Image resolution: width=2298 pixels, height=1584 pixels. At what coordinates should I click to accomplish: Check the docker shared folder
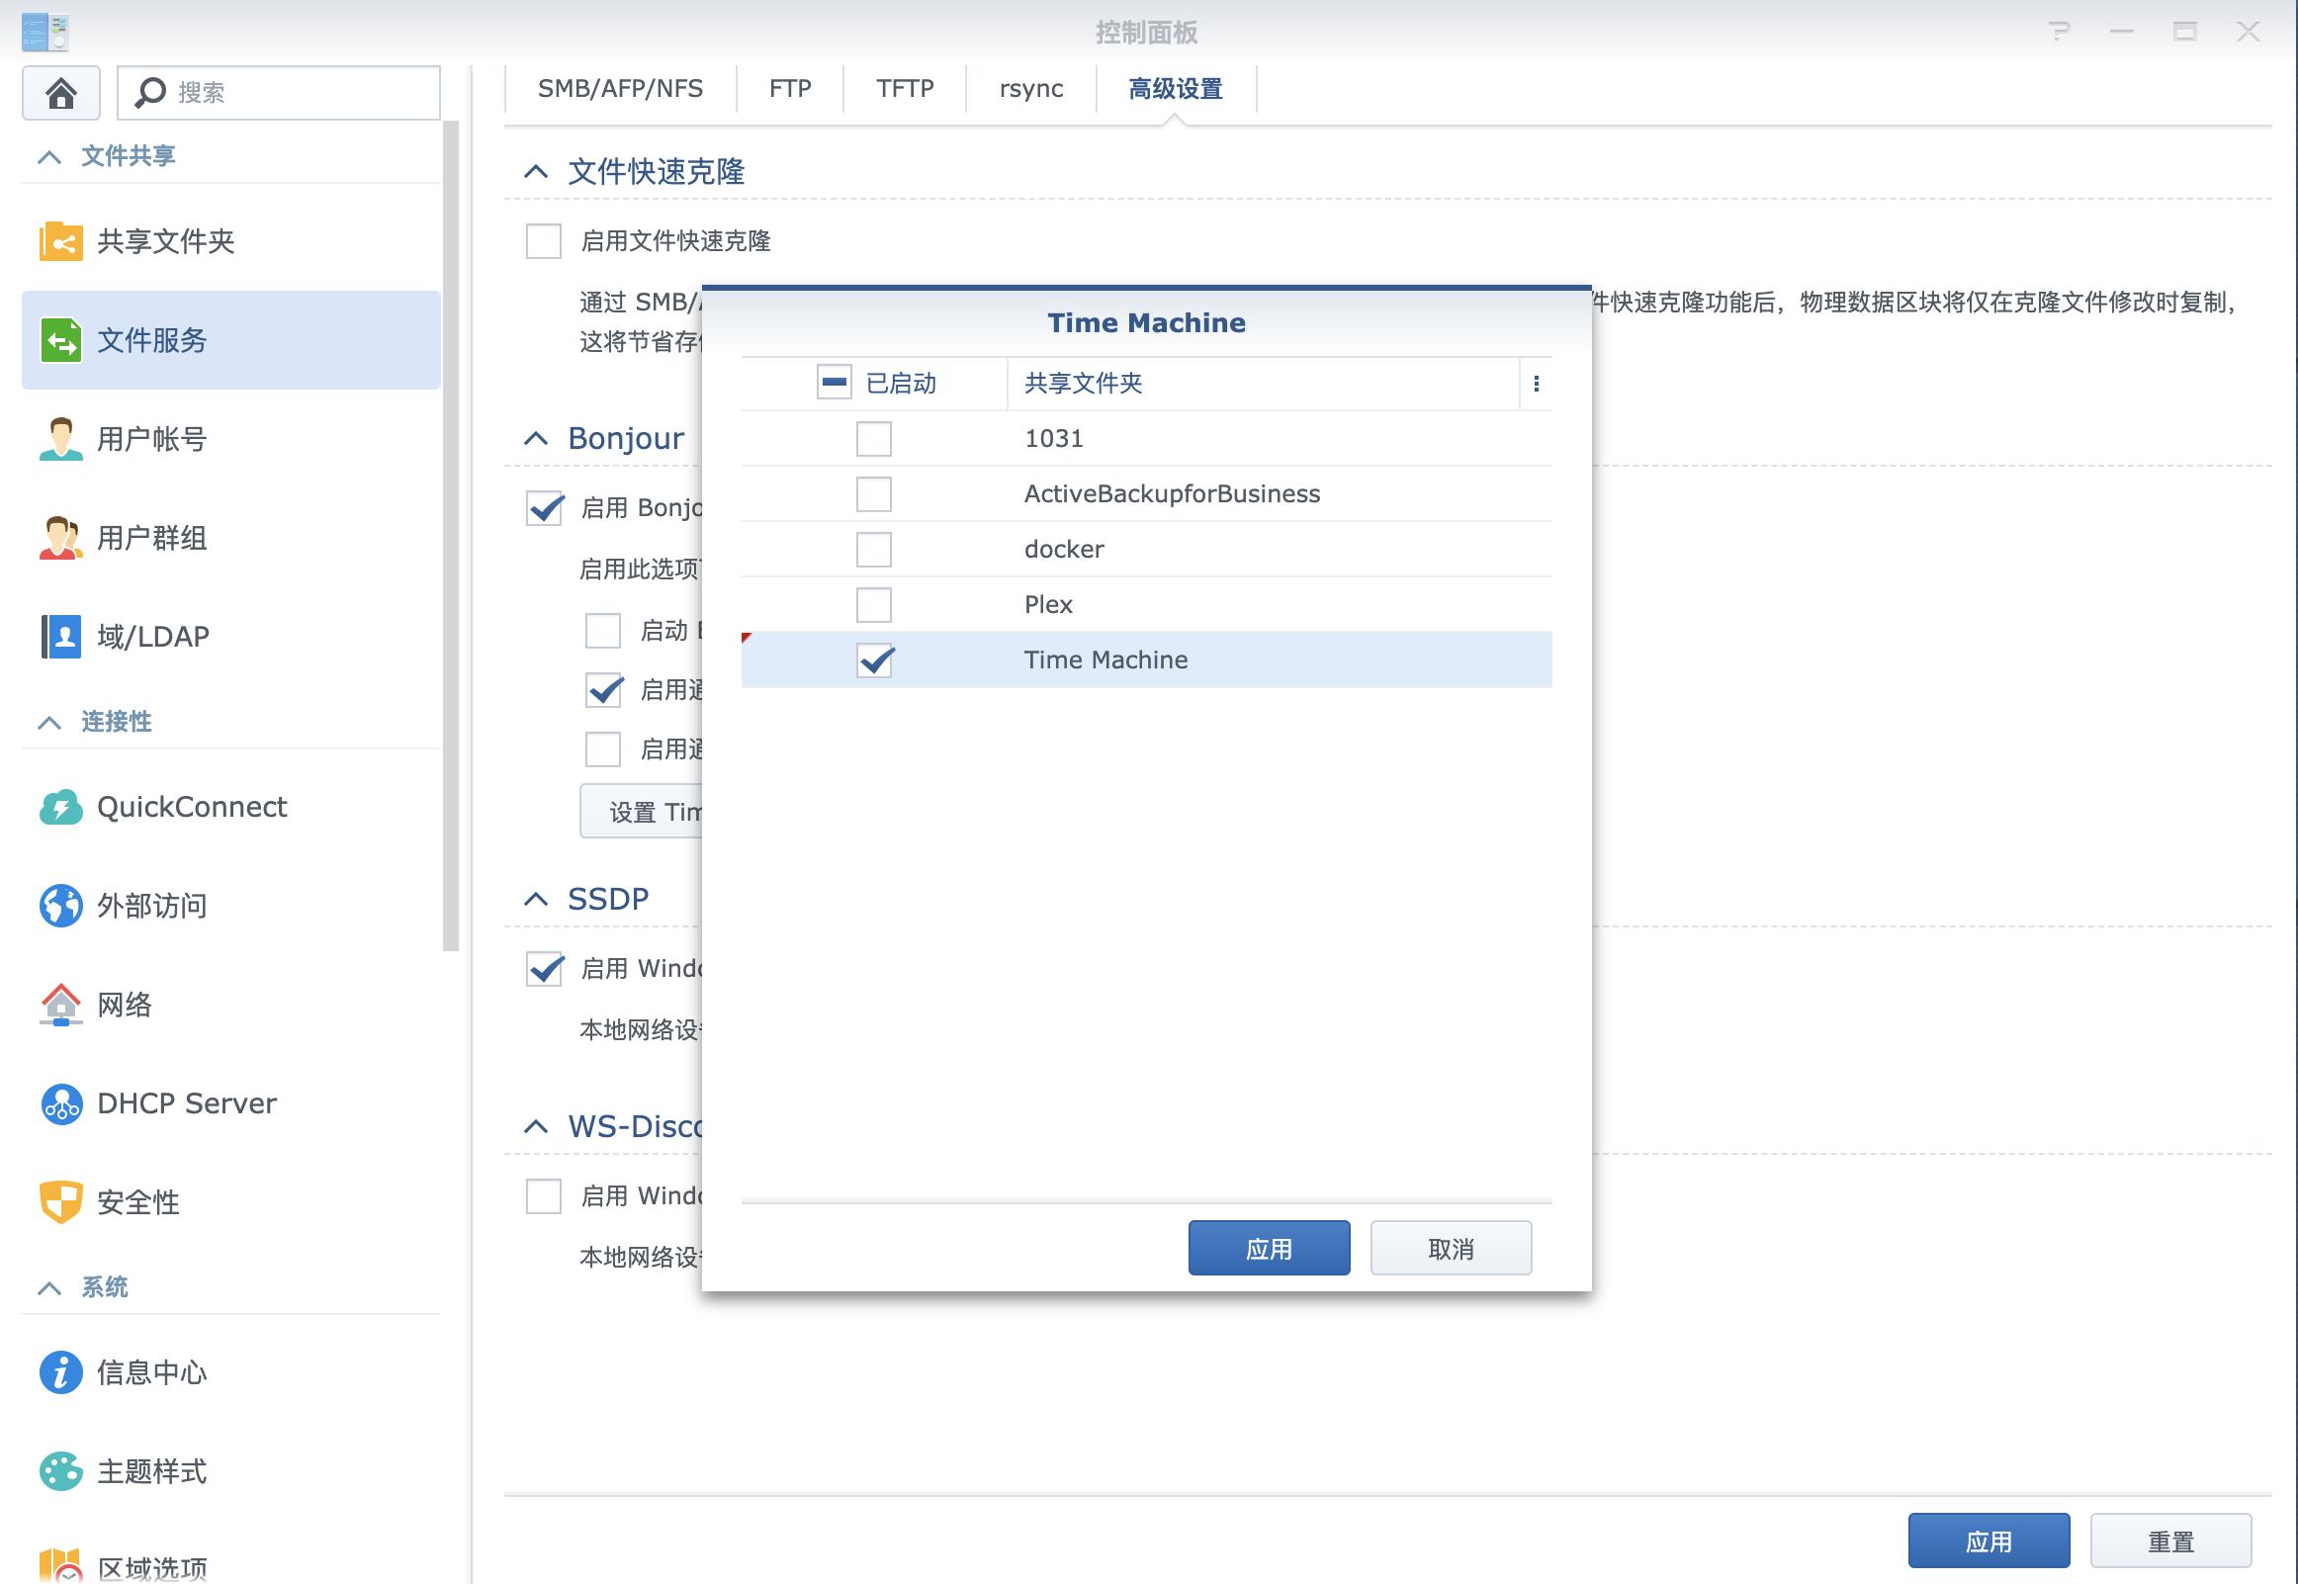point(873,549)
